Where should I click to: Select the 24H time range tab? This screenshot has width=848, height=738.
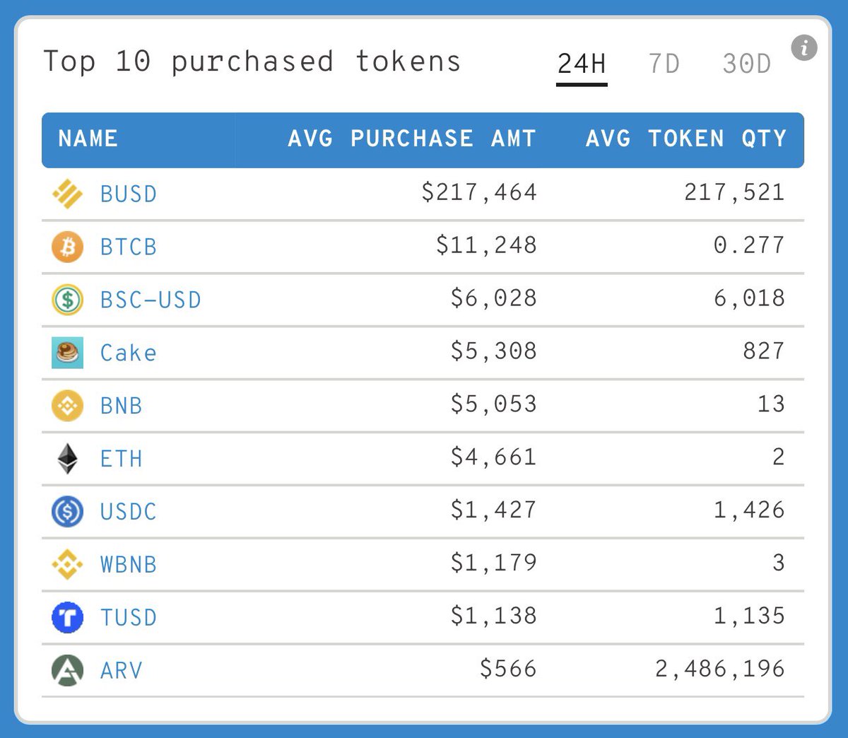coord(582,64)
